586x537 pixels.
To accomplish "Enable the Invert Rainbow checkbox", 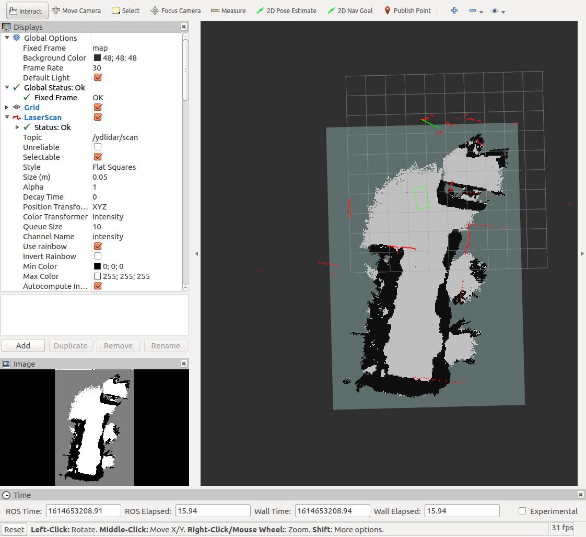I will (x=98, y=256).
